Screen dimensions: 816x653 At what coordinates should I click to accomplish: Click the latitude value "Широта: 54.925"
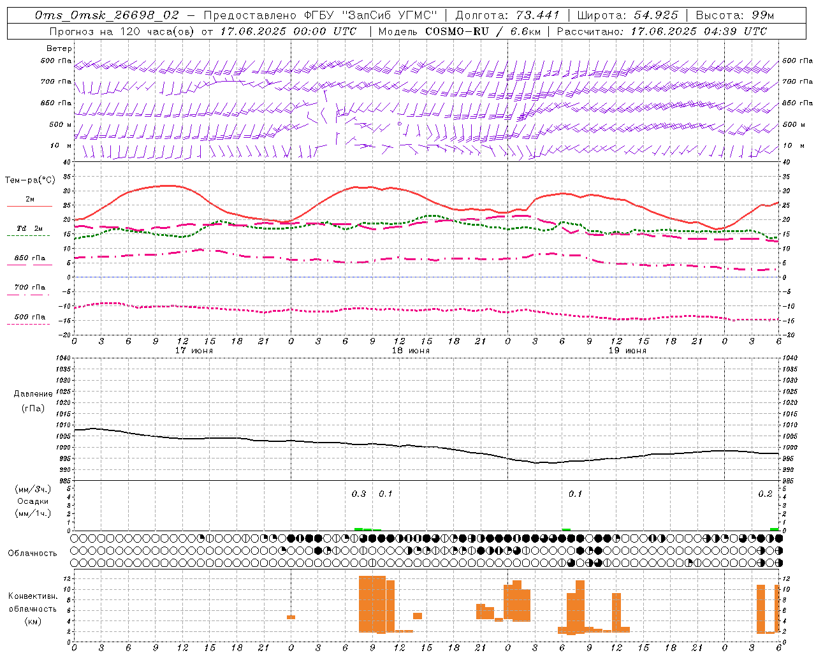[627, 15]
